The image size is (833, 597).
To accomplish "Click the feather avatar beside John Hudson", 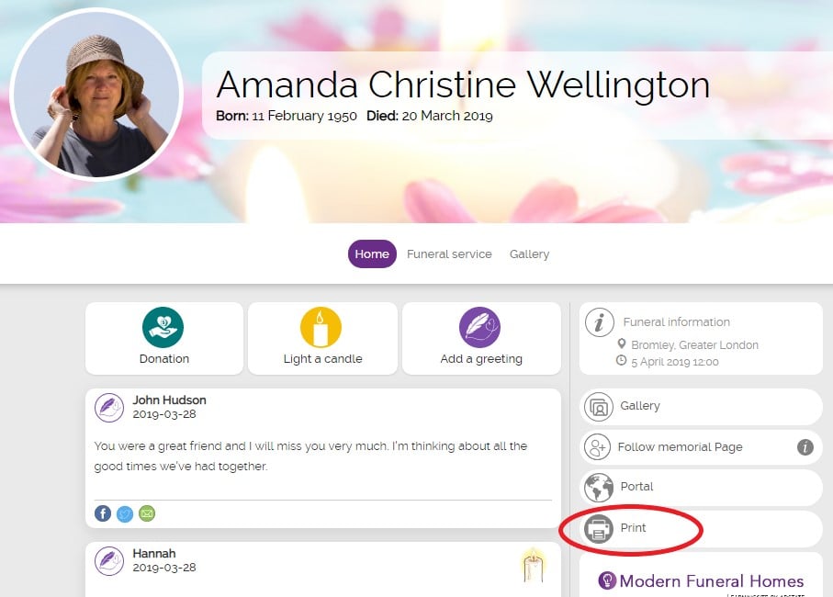I will [109, 408].
